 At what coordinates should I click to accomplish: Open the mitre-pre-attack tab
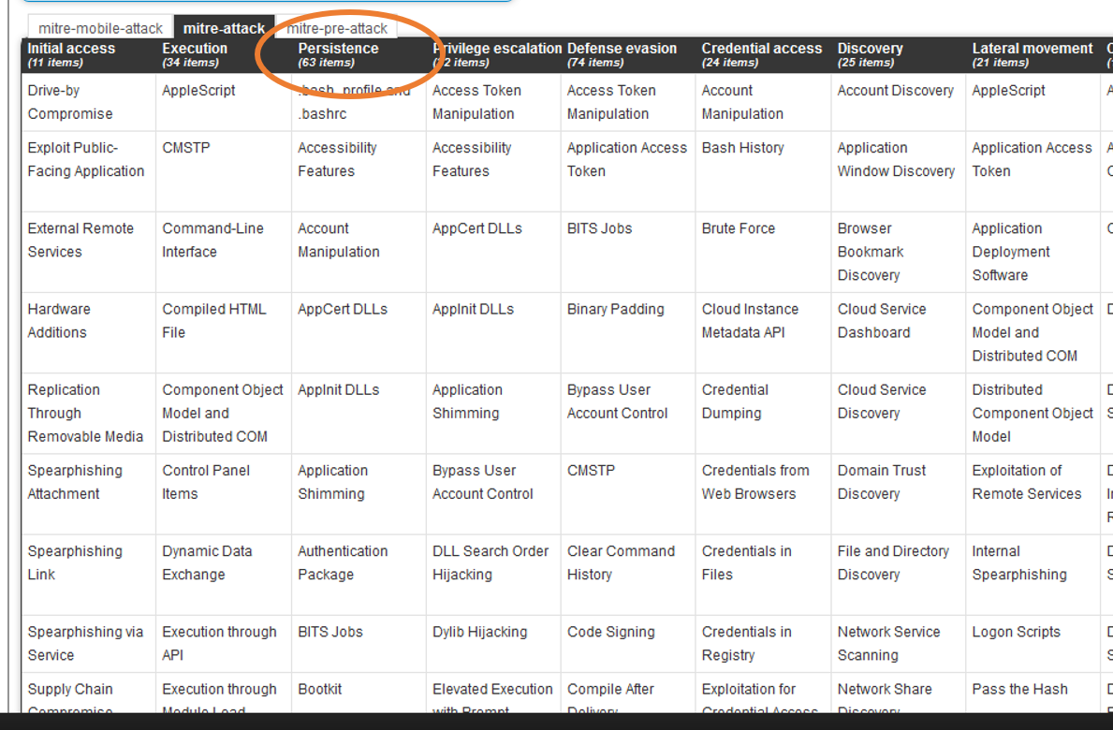337,28
